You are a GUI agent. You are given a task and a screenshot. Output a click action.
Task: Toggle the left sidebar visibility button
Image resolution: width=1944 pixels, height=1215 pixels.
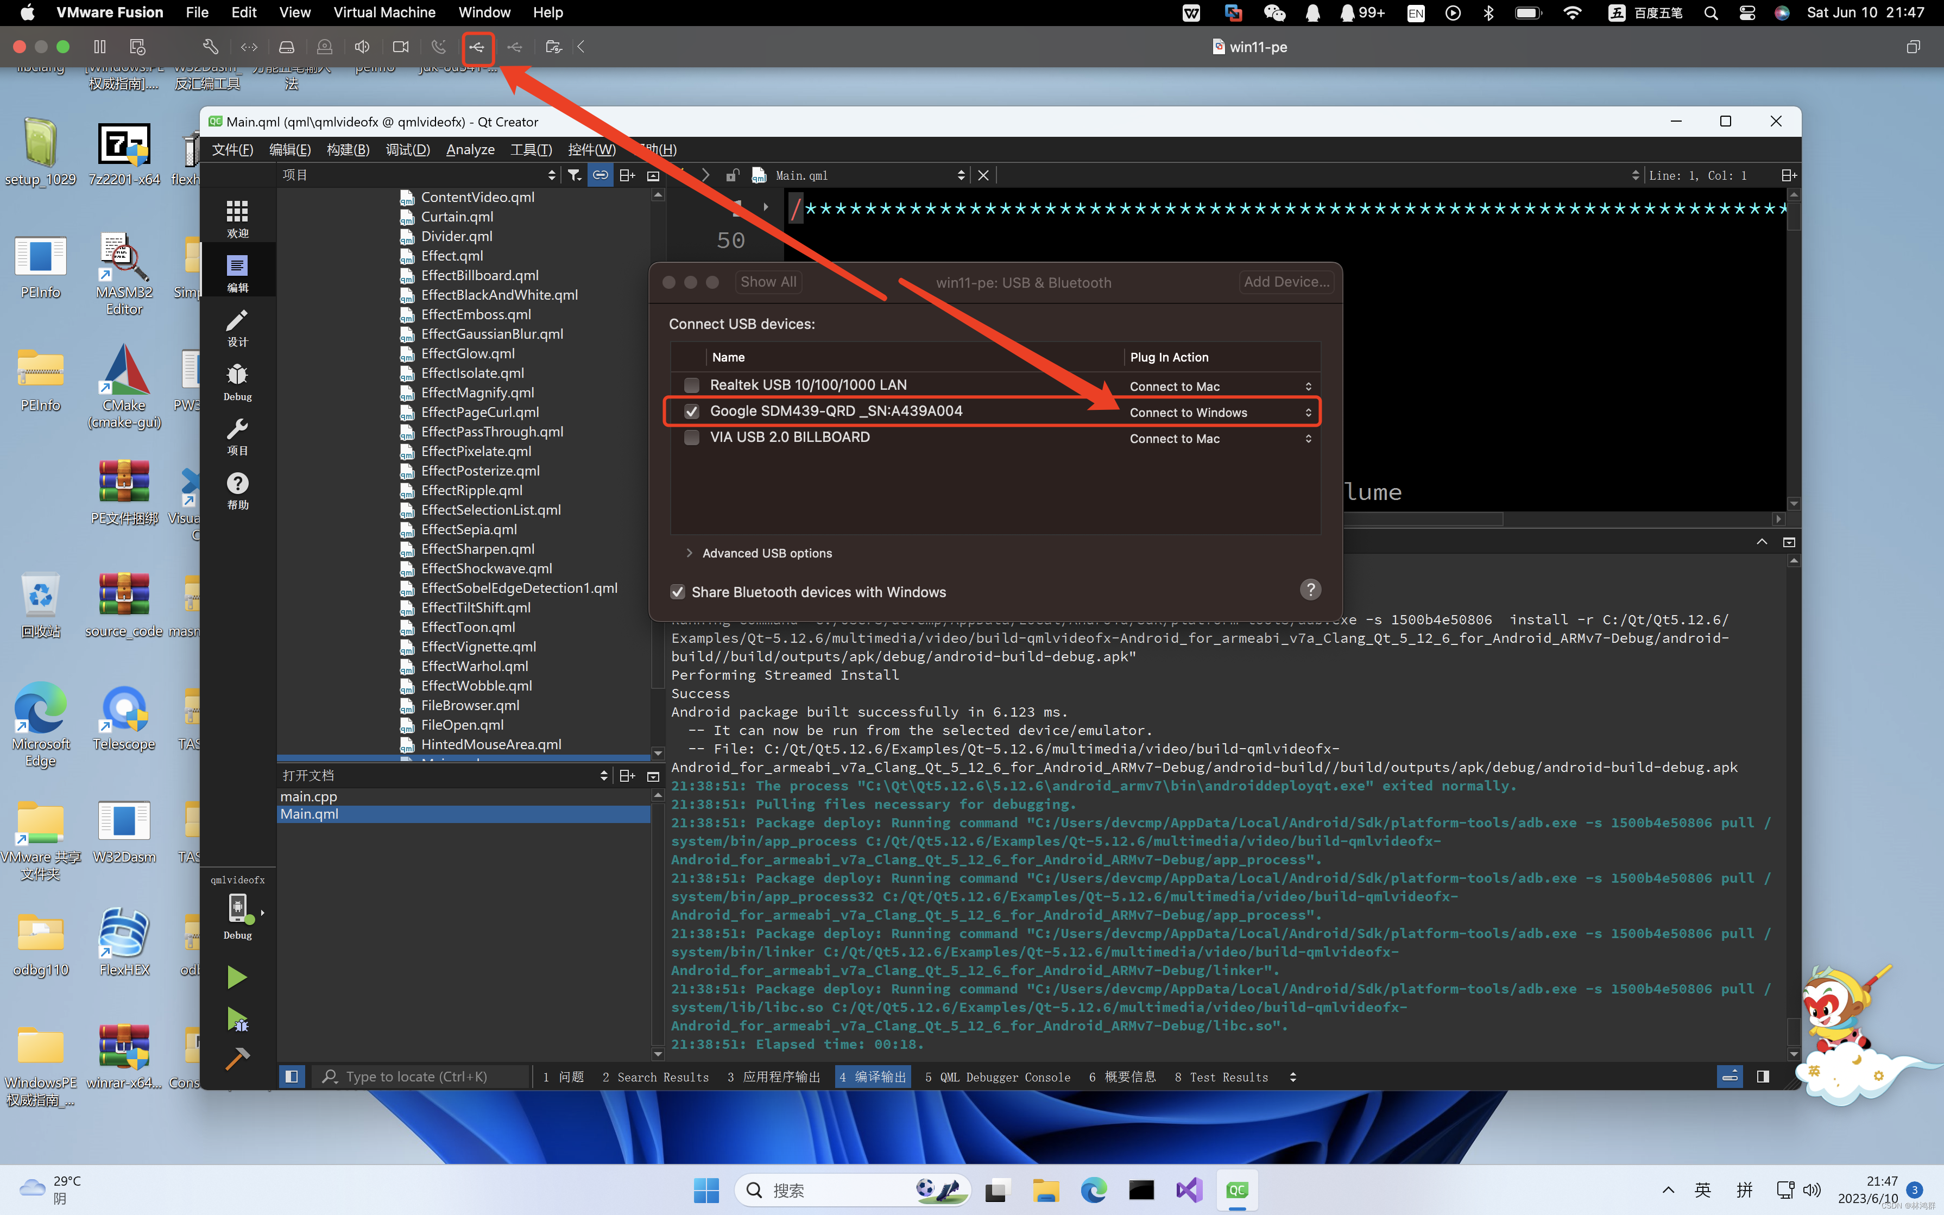292,1076
